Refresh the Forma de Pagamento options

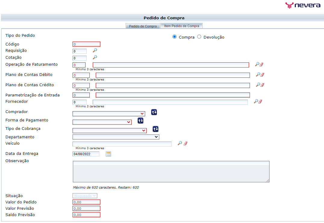coord(140,120)
